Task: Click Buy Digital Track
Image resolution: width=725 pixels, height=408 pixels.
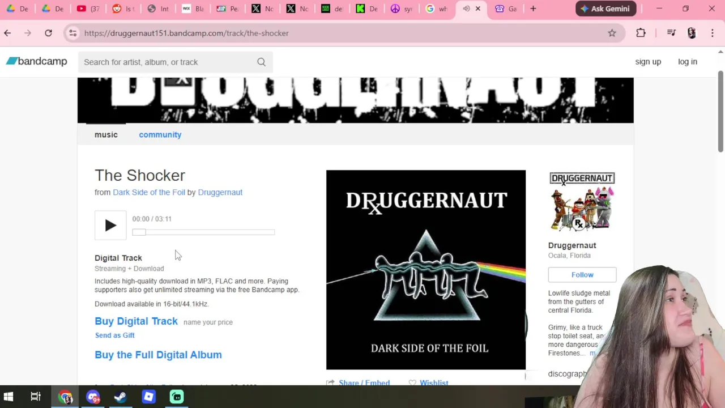Action: (136, 321)
